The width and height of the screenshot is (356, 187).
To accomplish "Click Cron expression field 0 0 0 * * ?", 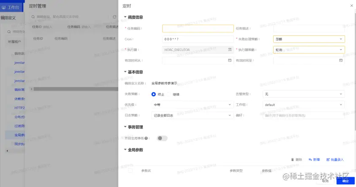I will pos(198,39).
